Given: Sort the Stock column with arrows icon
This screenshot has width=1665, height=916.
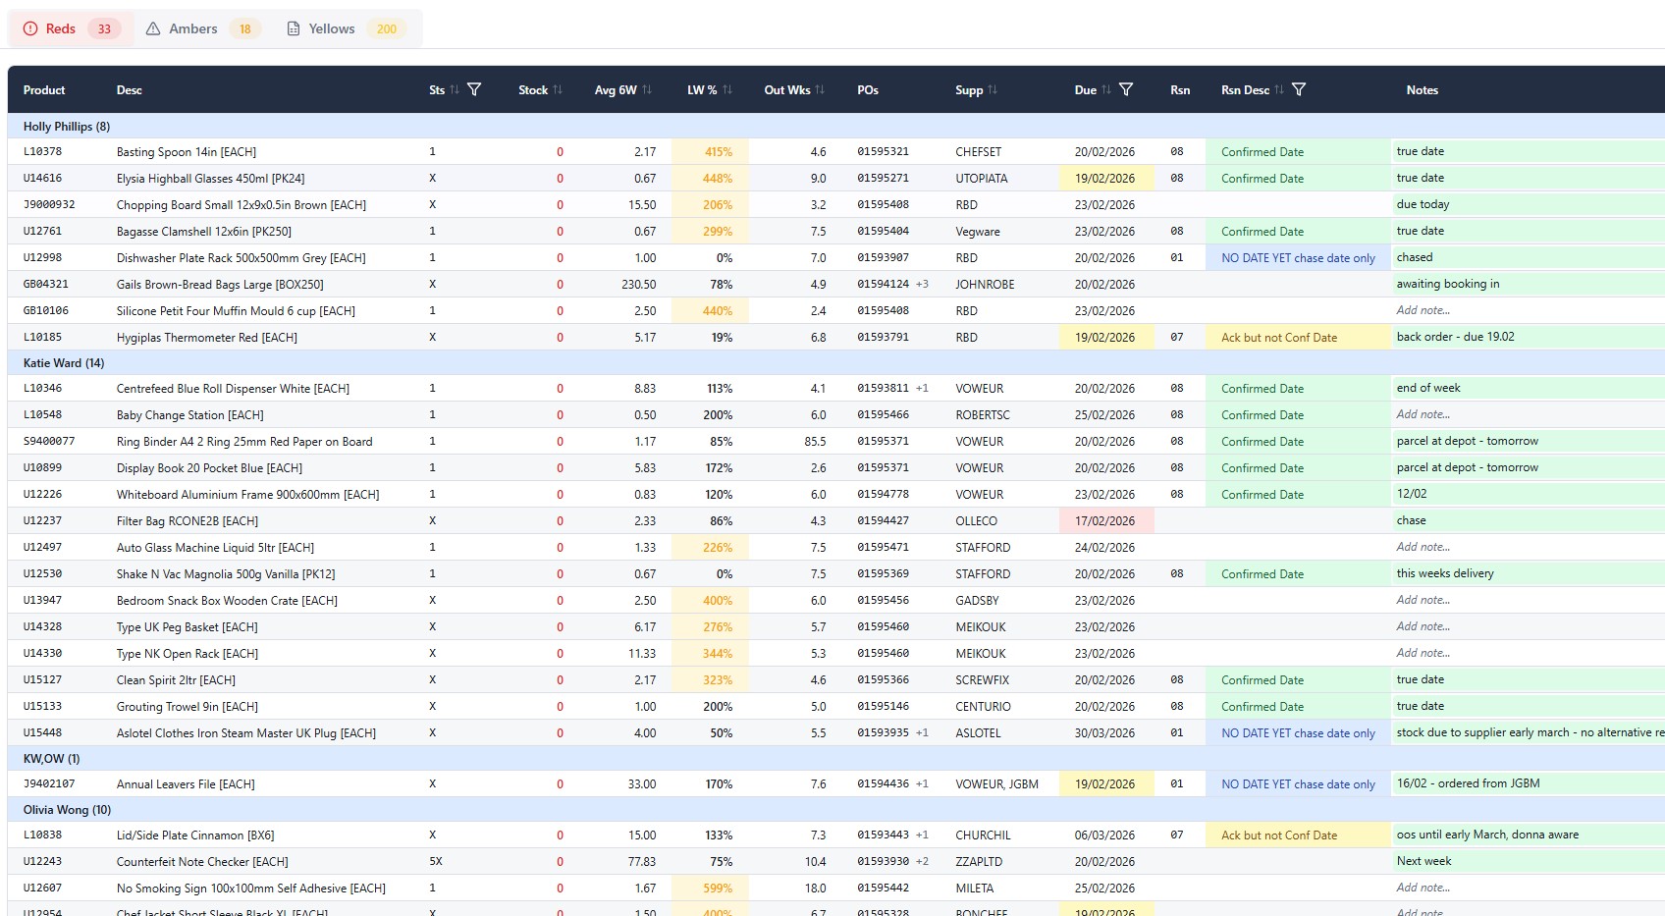Looking at the screenshot, I should pyautogui.click(x=558, y=89).
